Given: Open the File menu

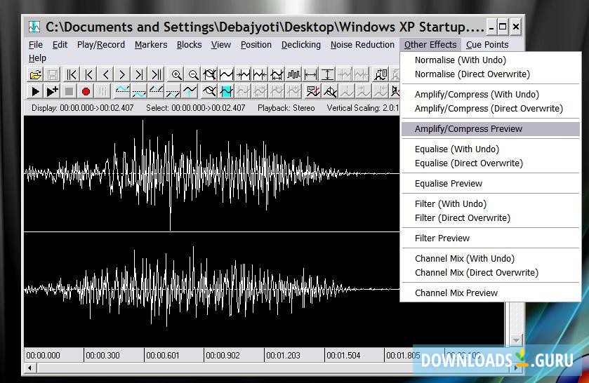Looking at the screenshot, I should [36, 45].
